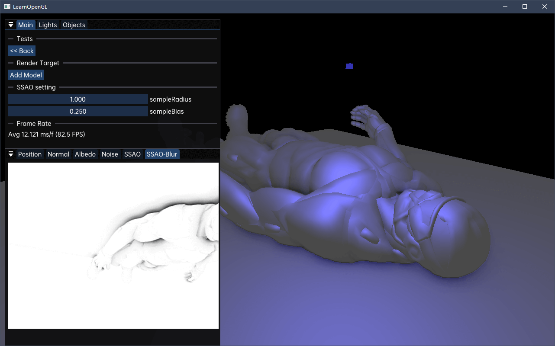Open the Objects tab
The width and height of the screenshot is (555, 346).
pos(74,25)
